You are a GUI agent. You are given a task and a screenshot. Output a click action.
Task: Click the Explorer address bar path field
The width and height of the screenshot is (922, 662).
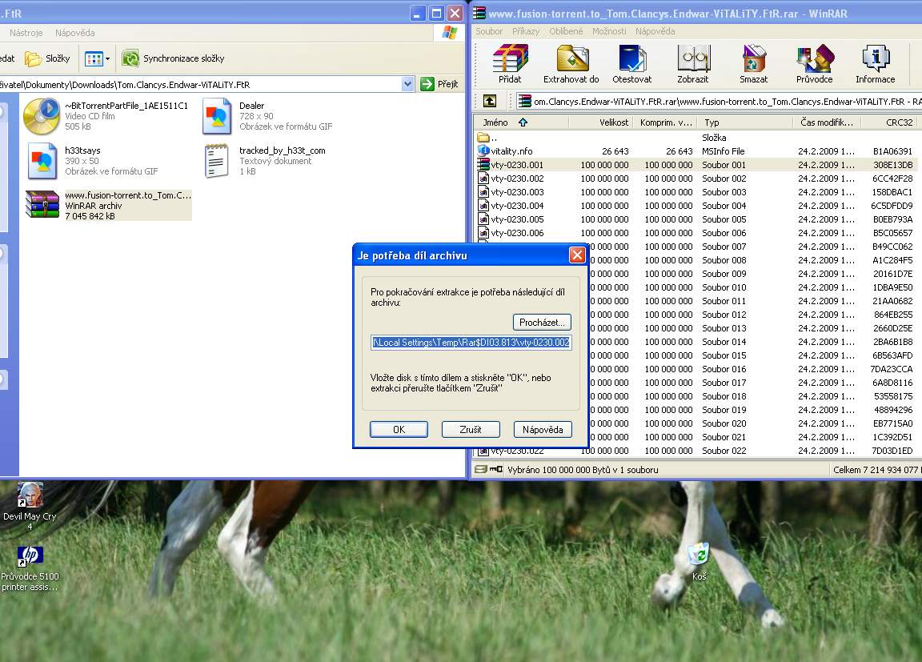point(200,84)
